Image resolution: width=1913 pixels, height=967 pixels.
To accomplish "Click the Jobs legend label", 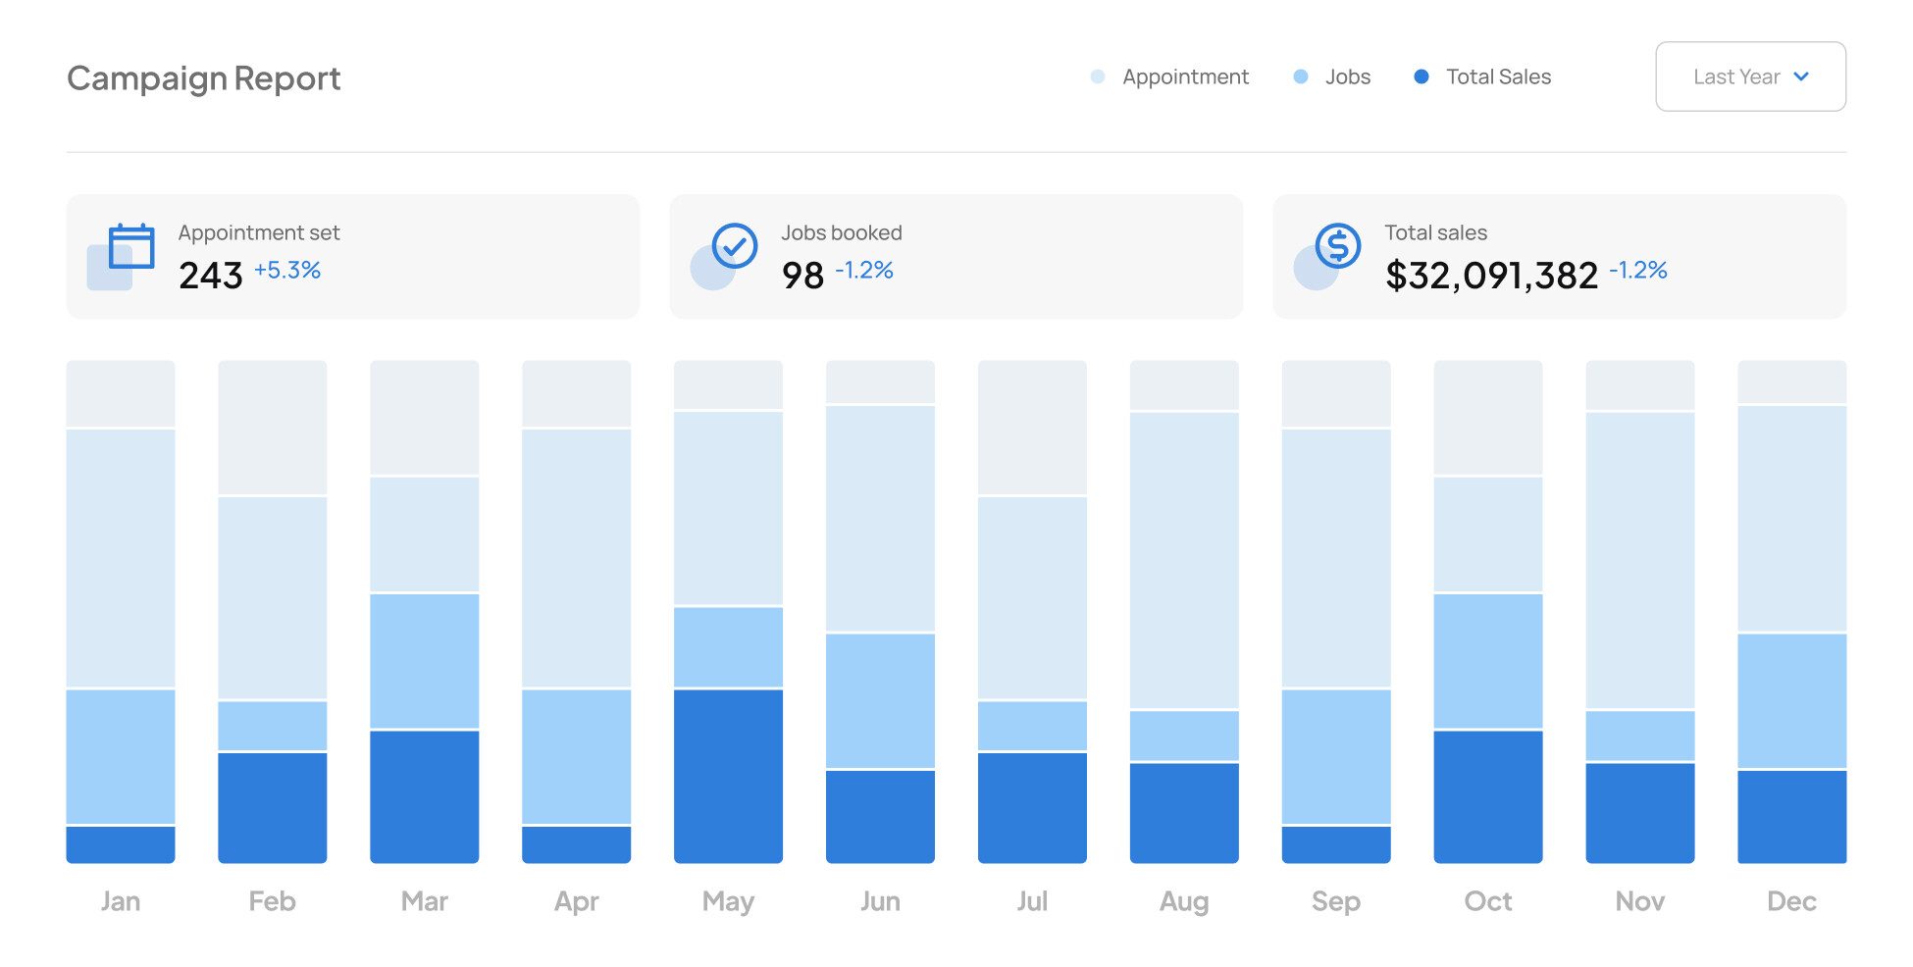I will [x=1348, y=76].
